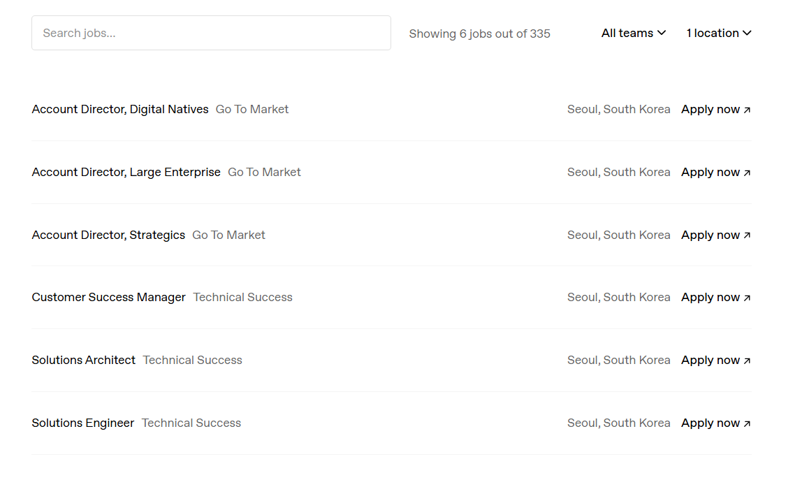This screenshot has height=480, width=809.
Task: Click arrow icon beside Solutions Engineer Apply now
Action: point(747,423)
